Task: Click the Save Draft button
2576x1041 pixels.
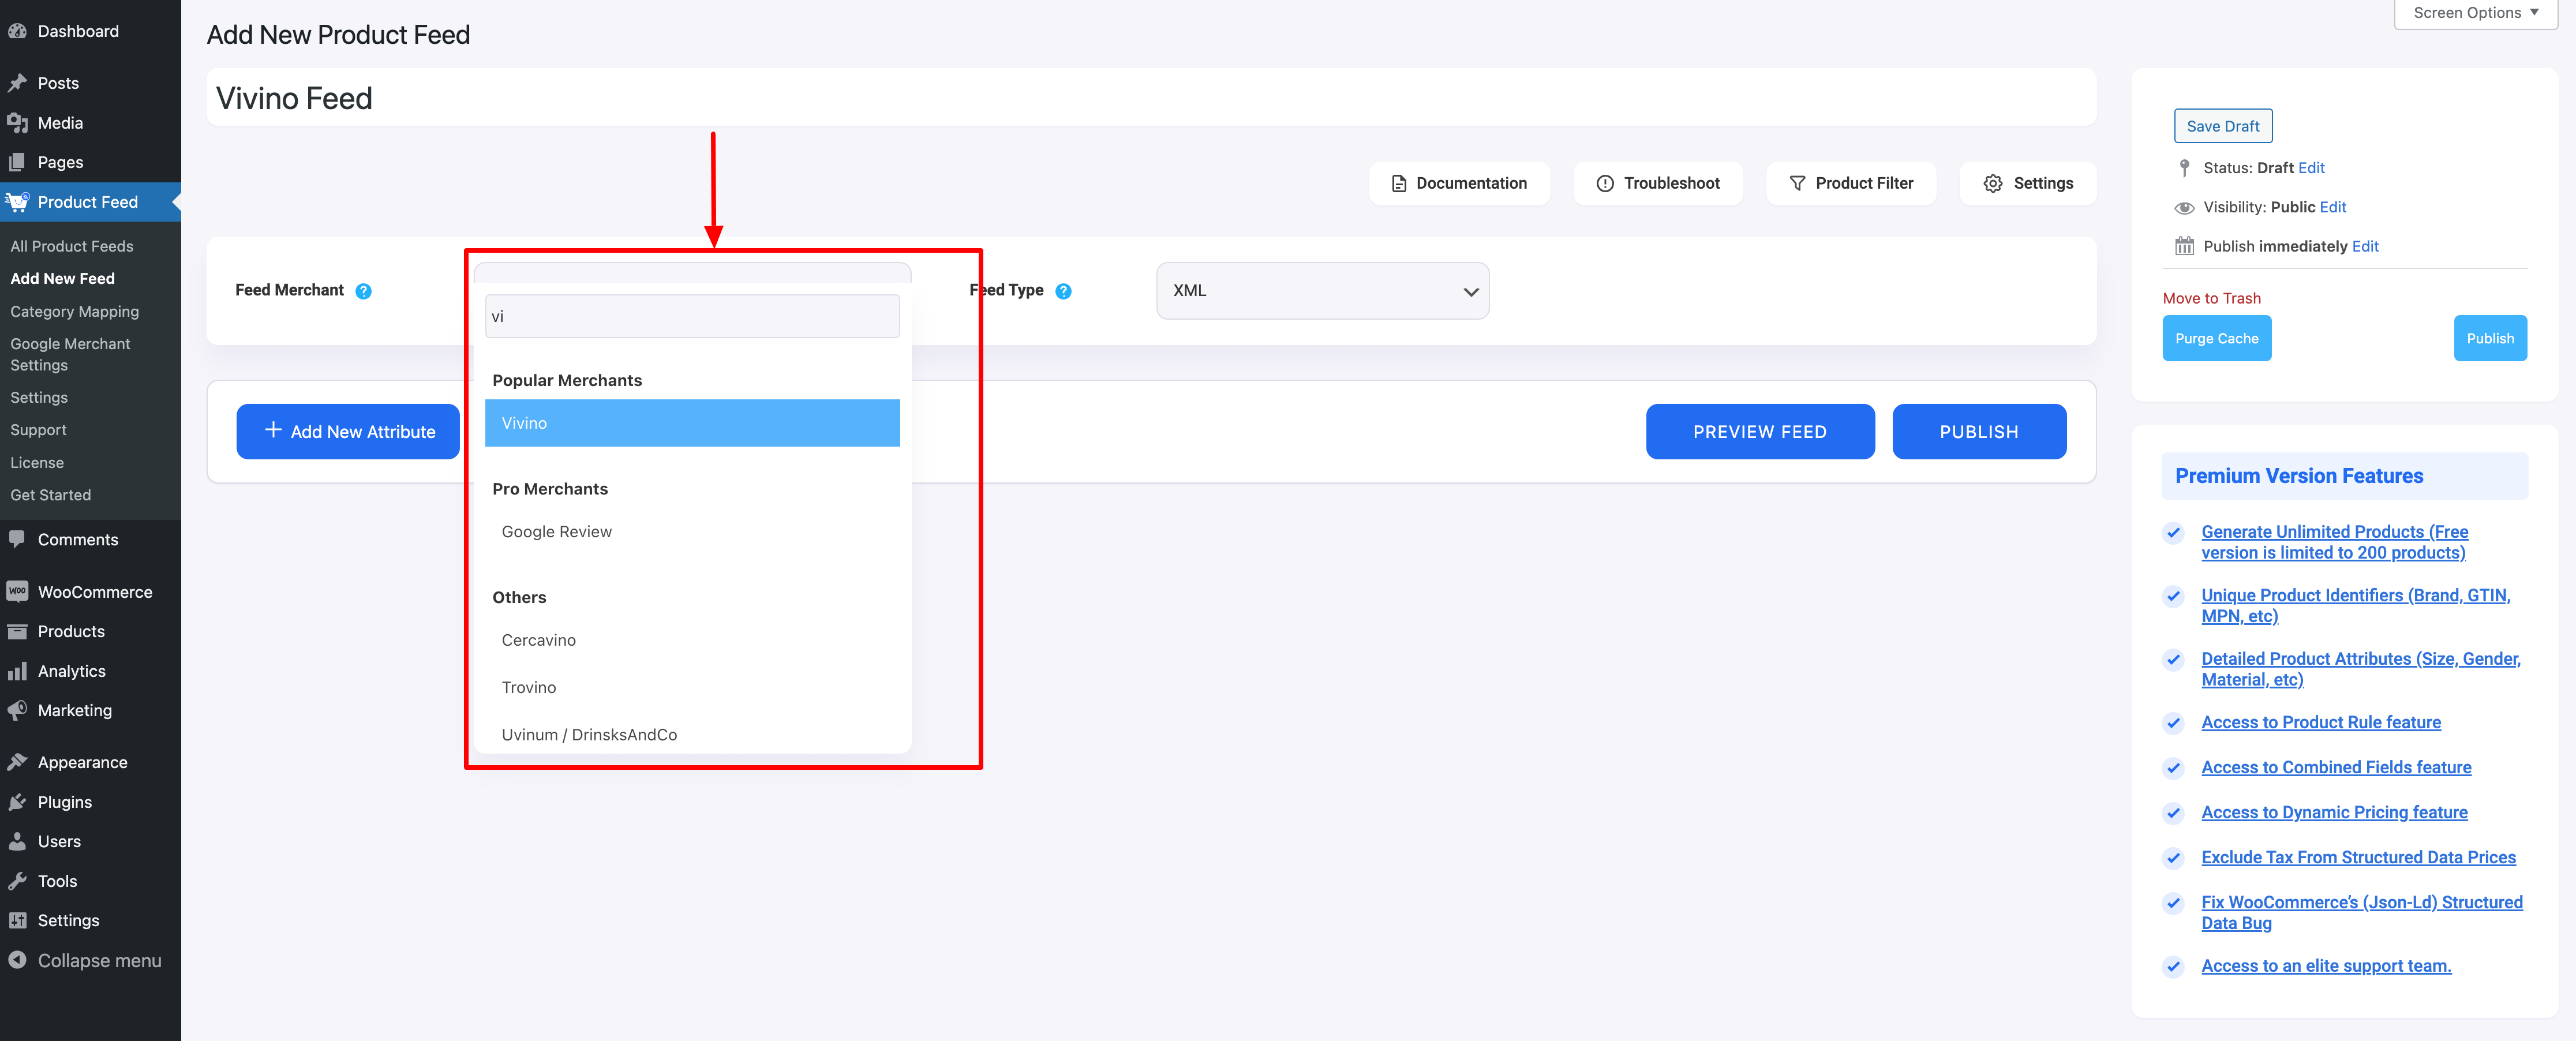Action: [2222, 126]
